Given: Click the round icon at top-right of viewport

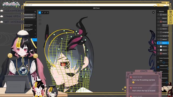Looking at the screenshot, I should pos(153,12).
